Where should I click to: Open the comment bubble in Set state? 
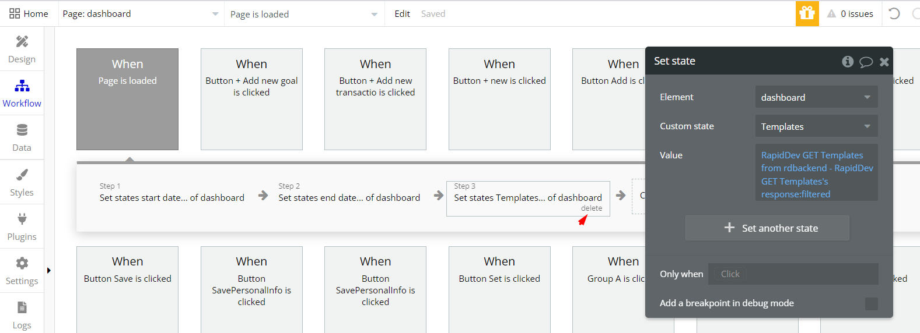coord(866,62)
